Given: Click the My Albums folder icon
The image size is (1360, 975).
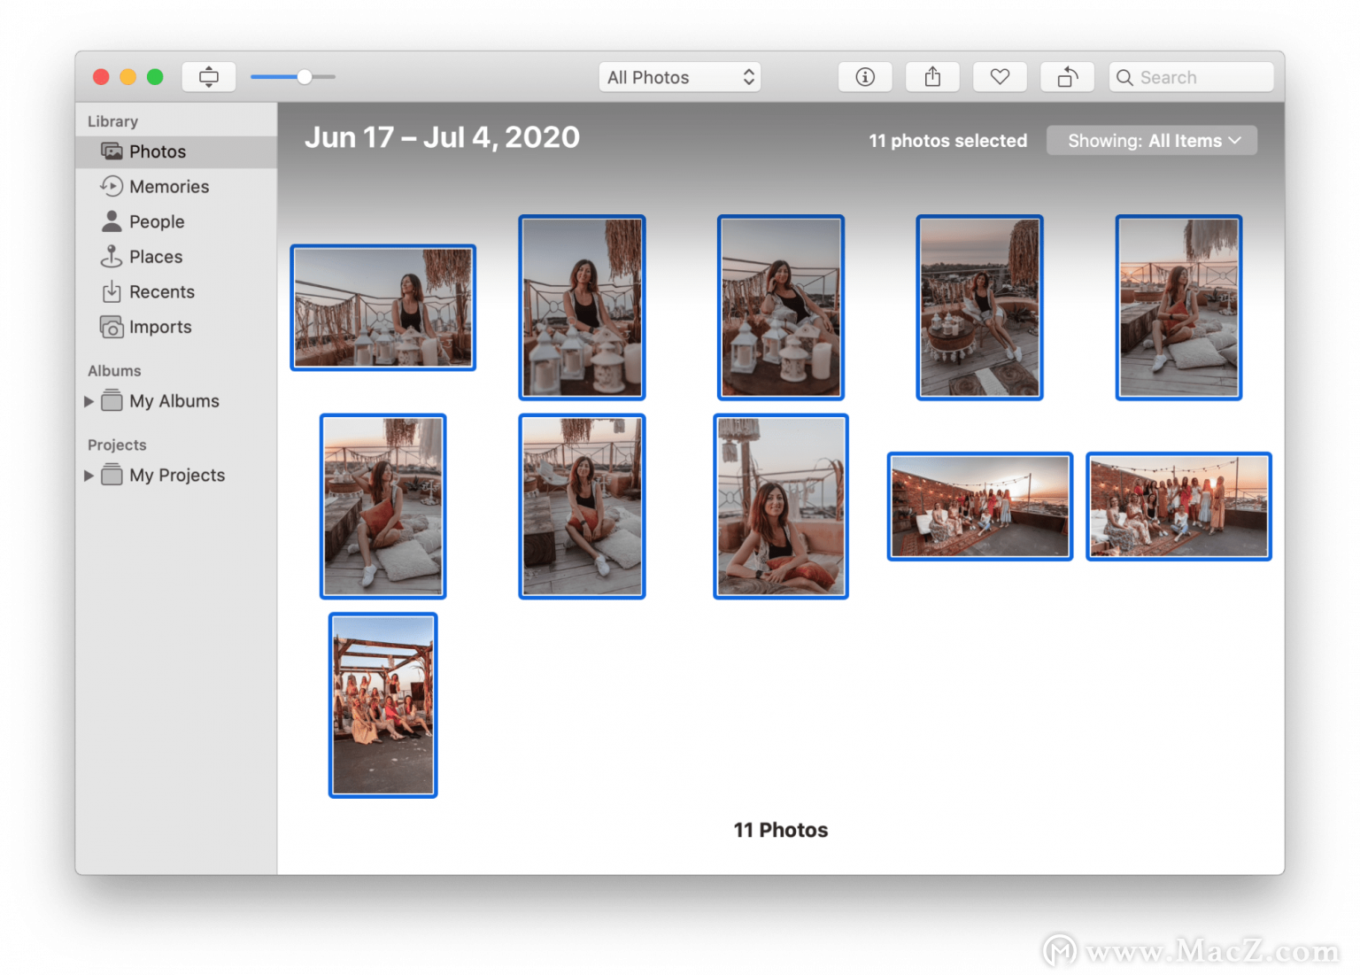Looking at the screenshot, I should click(x=112, y=400).
